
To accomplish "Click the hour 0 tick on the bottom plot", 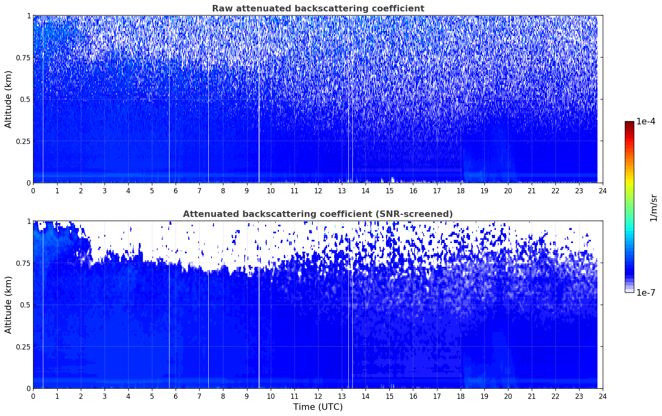I will point(33,396).
